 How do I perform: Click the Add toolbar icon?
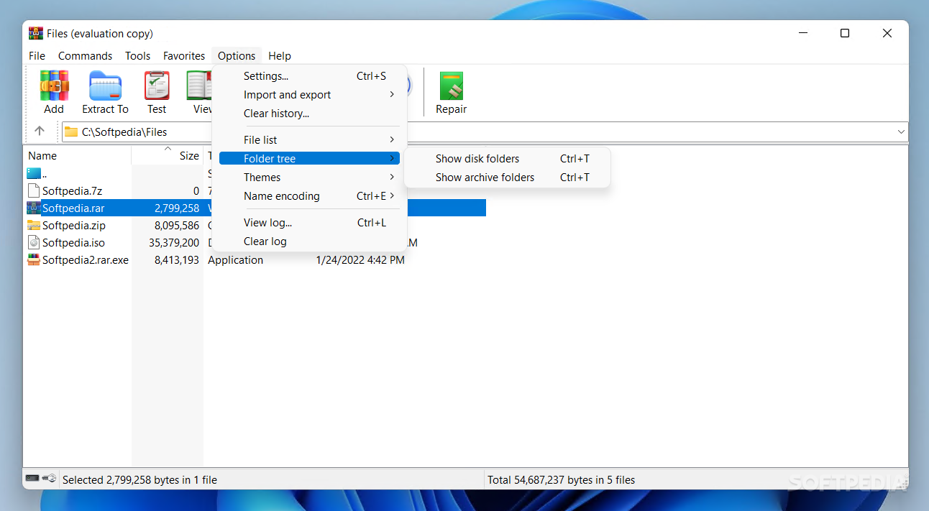point(54,86)
